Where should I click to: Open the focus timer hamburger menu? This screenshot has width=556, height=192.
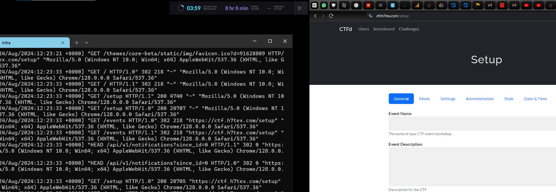[x=299, y=8]
